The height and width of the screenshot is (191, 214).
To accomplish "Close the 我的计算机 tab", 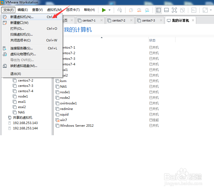I will [x=193, y=20].
